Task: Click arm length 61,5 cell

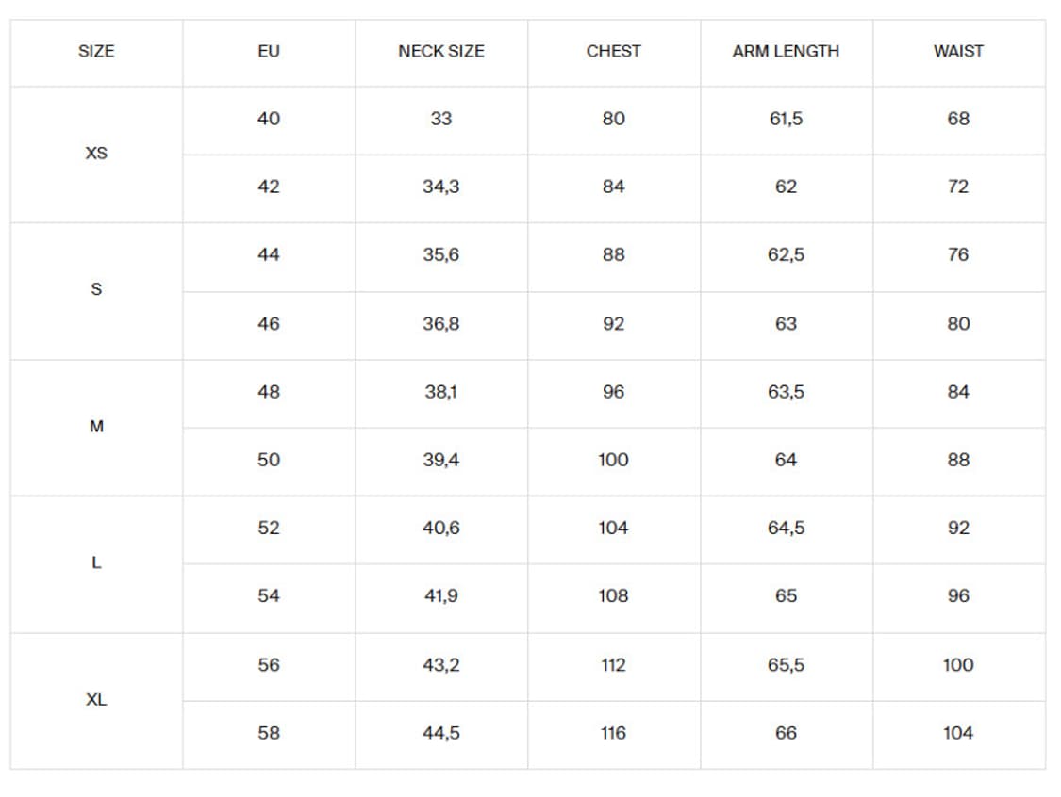Action: (x=786, y=119)
